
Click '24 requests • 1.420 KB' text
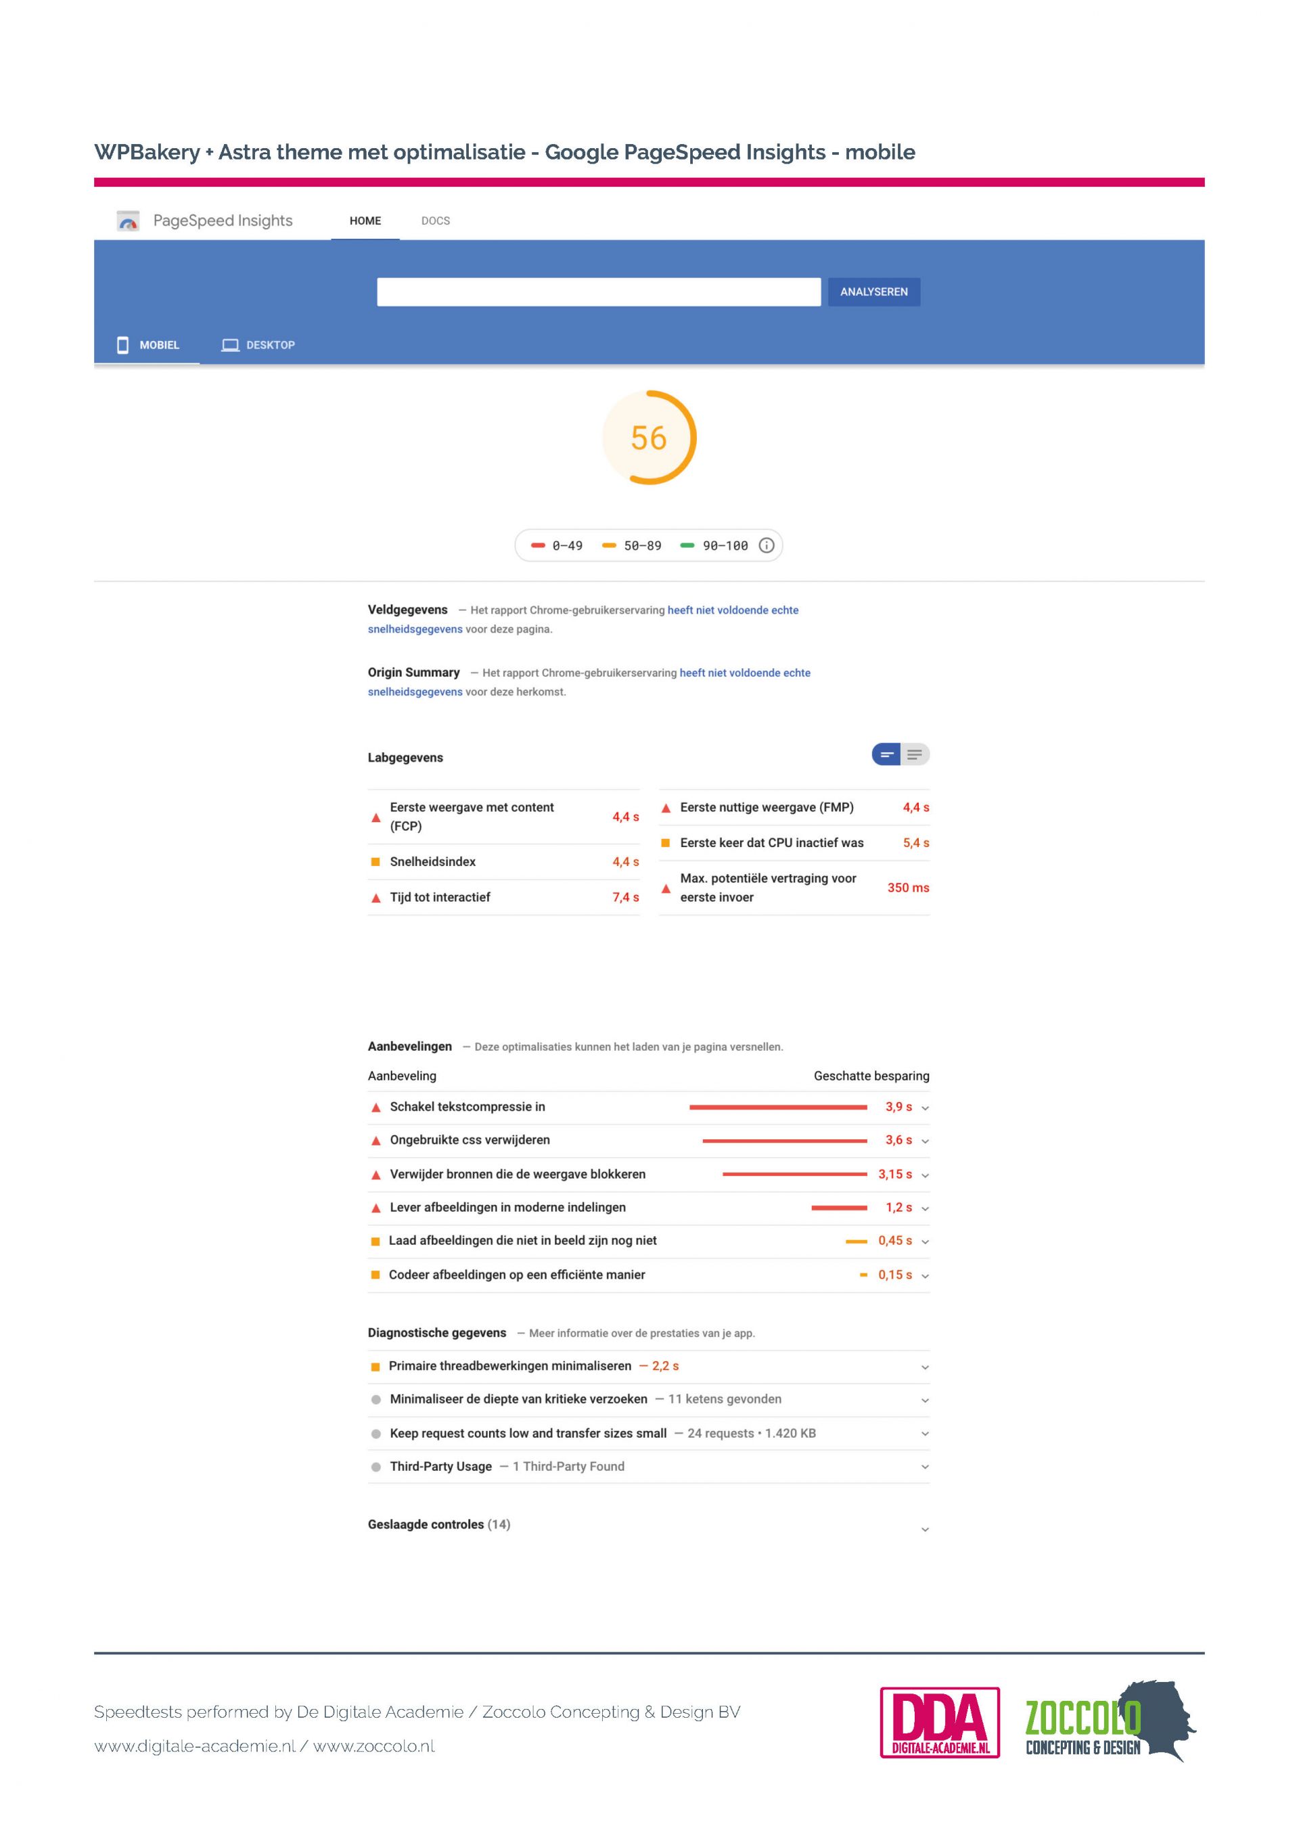pyautogui.click(x=752, y=1433)
